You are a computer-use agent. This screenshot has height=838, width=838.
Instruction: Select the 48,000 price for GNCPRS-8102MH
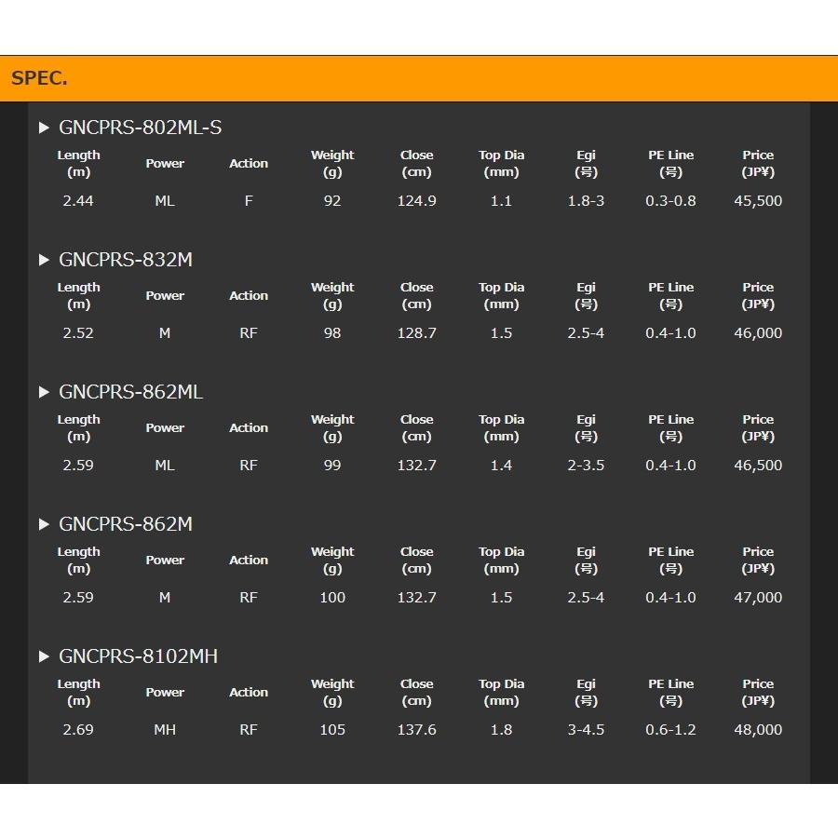click(758, 730)
